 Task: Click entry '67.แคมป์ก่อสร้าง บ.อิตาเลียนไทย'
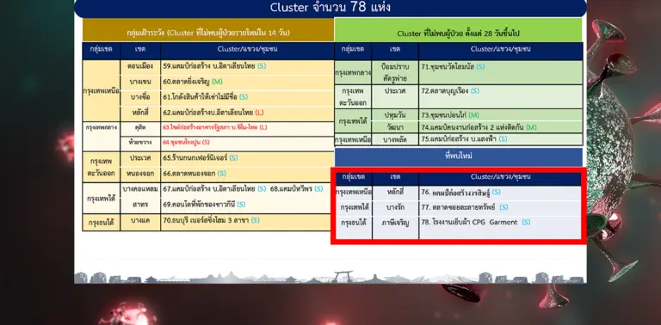(x=214, y=189)
